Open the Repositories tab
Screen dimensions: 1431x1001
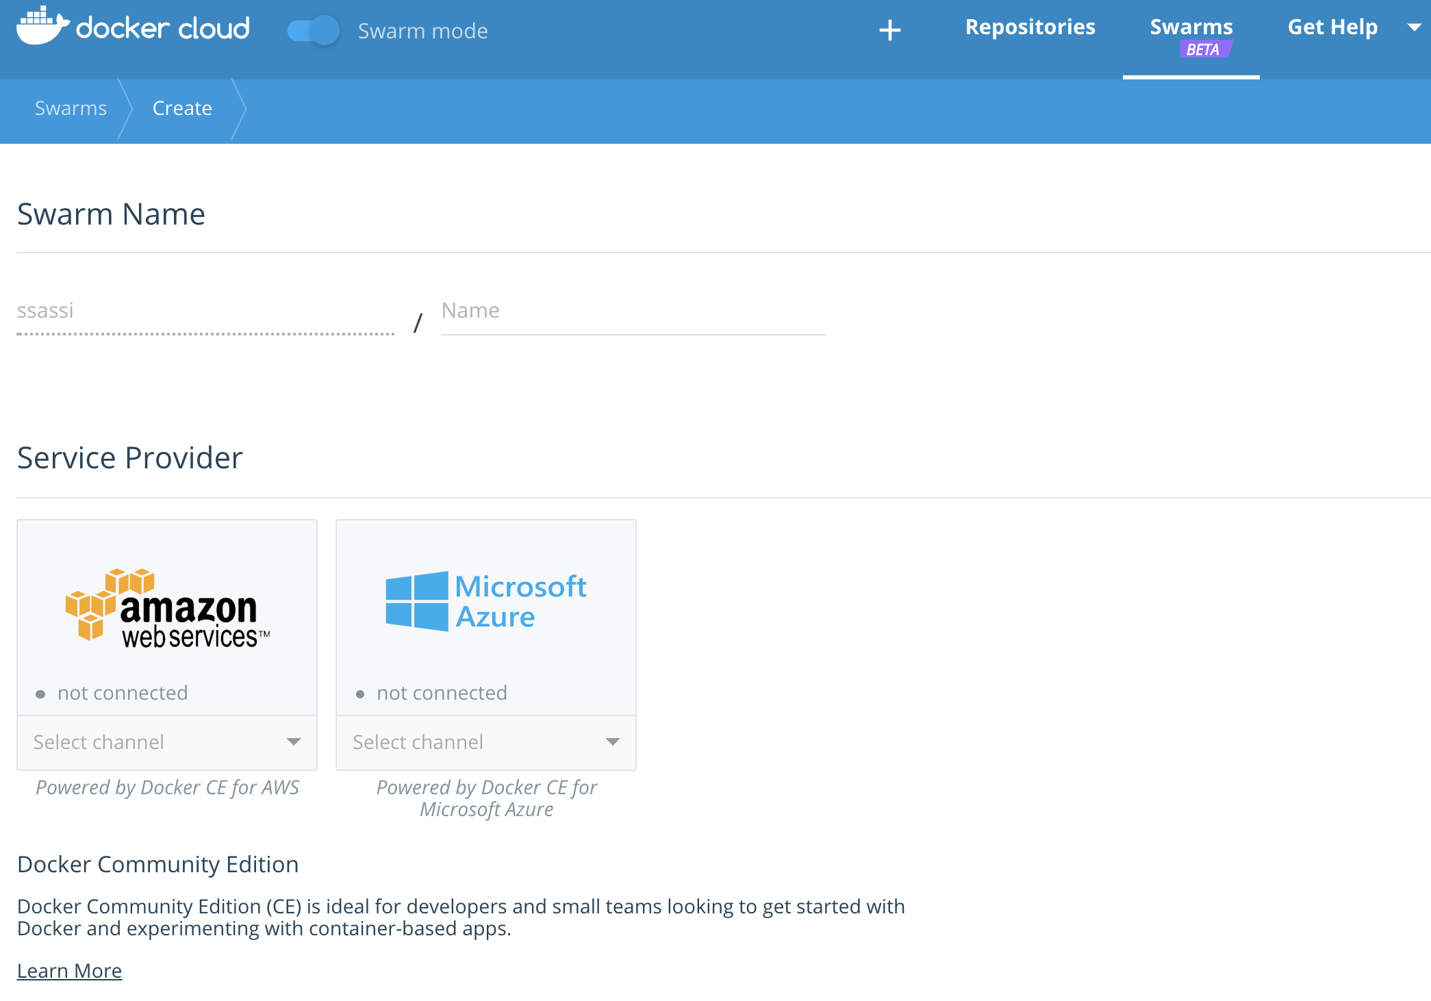[1030, 27]
